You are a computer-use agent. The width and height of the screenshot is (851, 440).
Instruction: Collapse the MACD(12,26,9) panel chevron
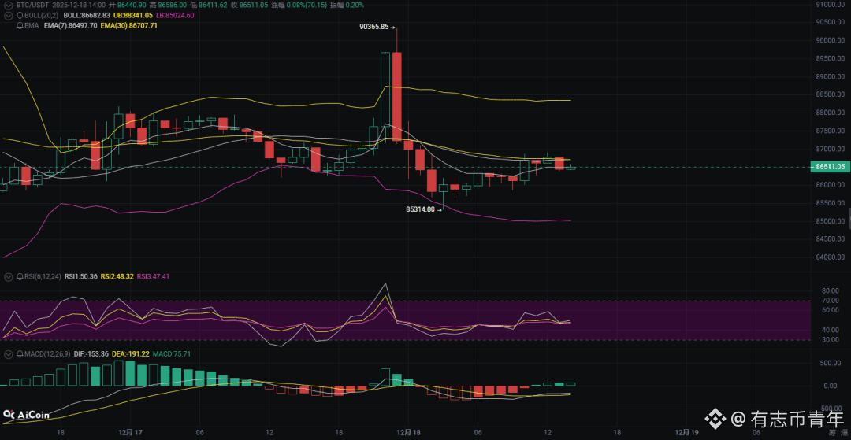coord(8,354)
